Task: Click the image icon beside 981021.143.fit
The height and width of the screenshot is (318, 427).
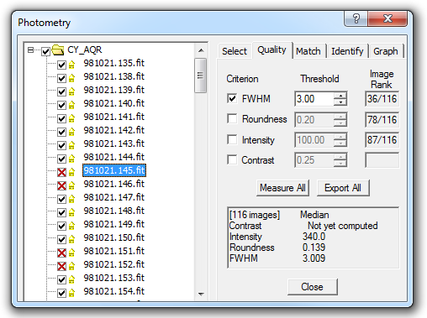Action: click(x=71, y=145)
